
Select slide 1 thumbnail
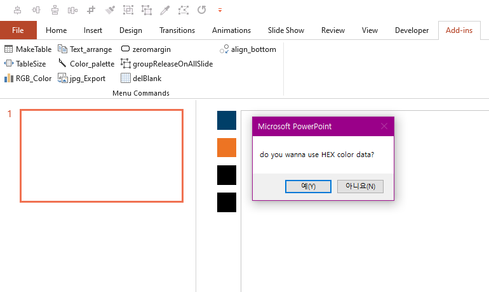tap(102, 156)
